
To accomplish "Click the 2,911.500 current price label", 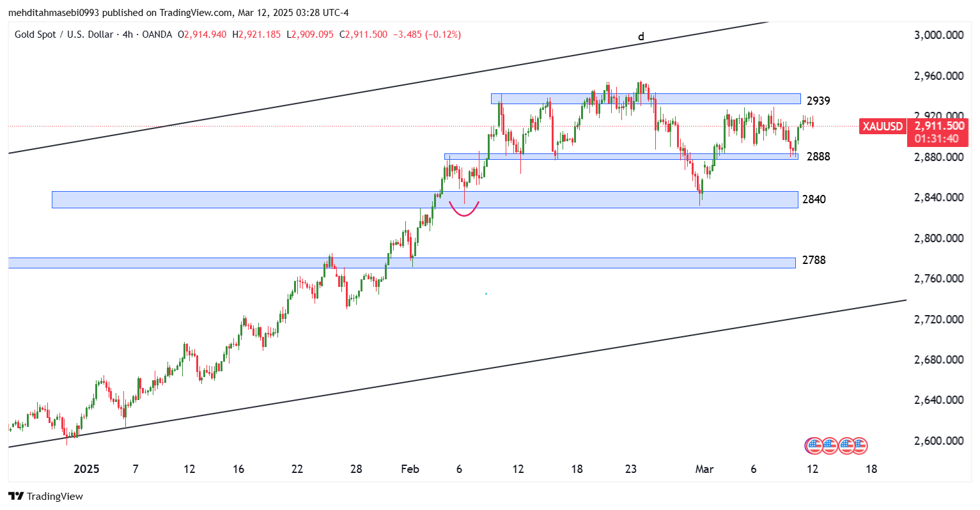I will [x=939, y=126].
